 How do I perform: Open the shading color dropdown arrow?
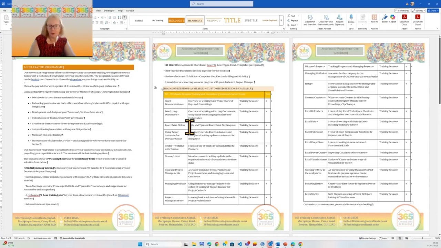pyautogui.click(x=117, y=23)
